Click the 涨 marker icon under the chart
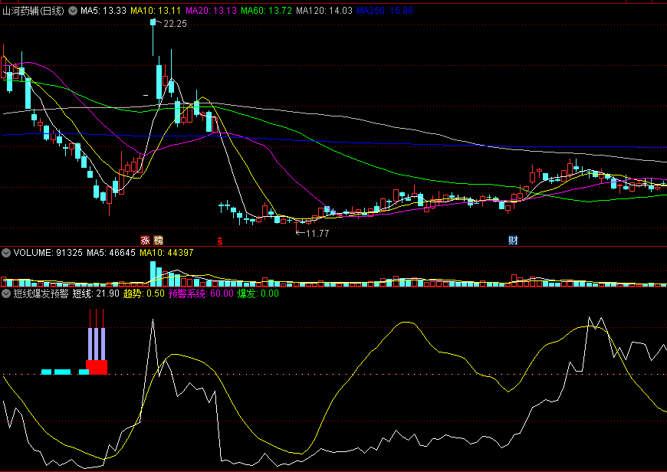 pyautogui.click(x=146, y=241)
